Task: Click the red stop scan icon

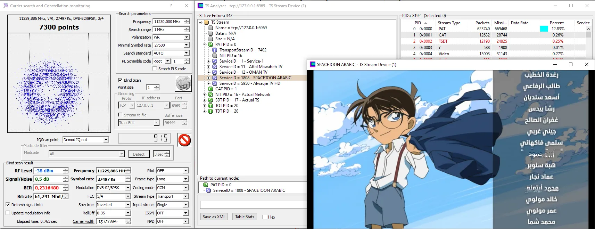Action: coord(184,140)
